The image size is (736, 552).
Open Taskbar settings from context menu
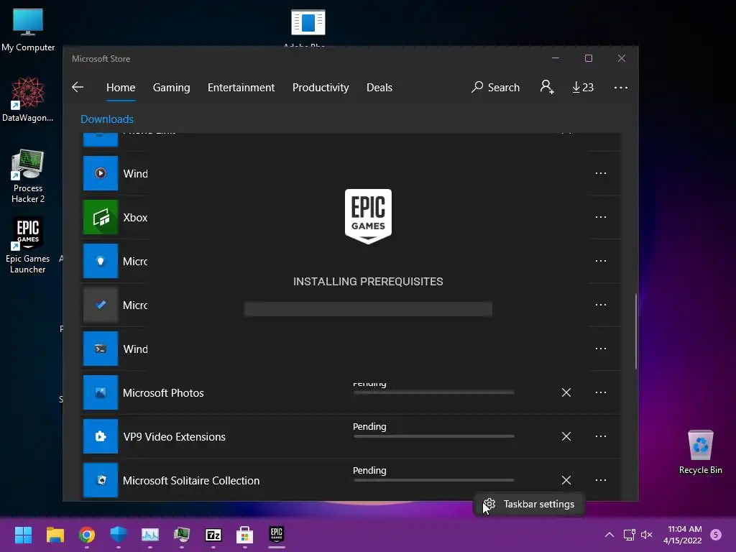529,504
